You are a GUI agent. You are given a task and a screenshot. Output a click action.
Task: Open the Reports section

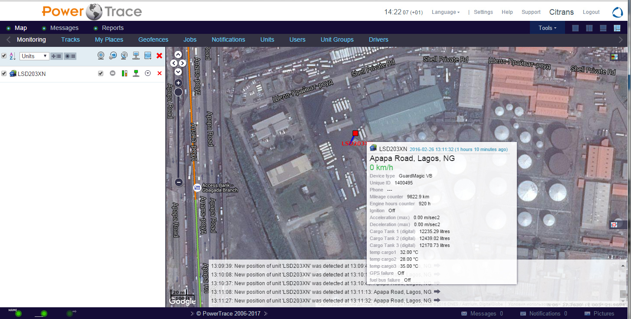pyautogui.click(x=112, y=28)
